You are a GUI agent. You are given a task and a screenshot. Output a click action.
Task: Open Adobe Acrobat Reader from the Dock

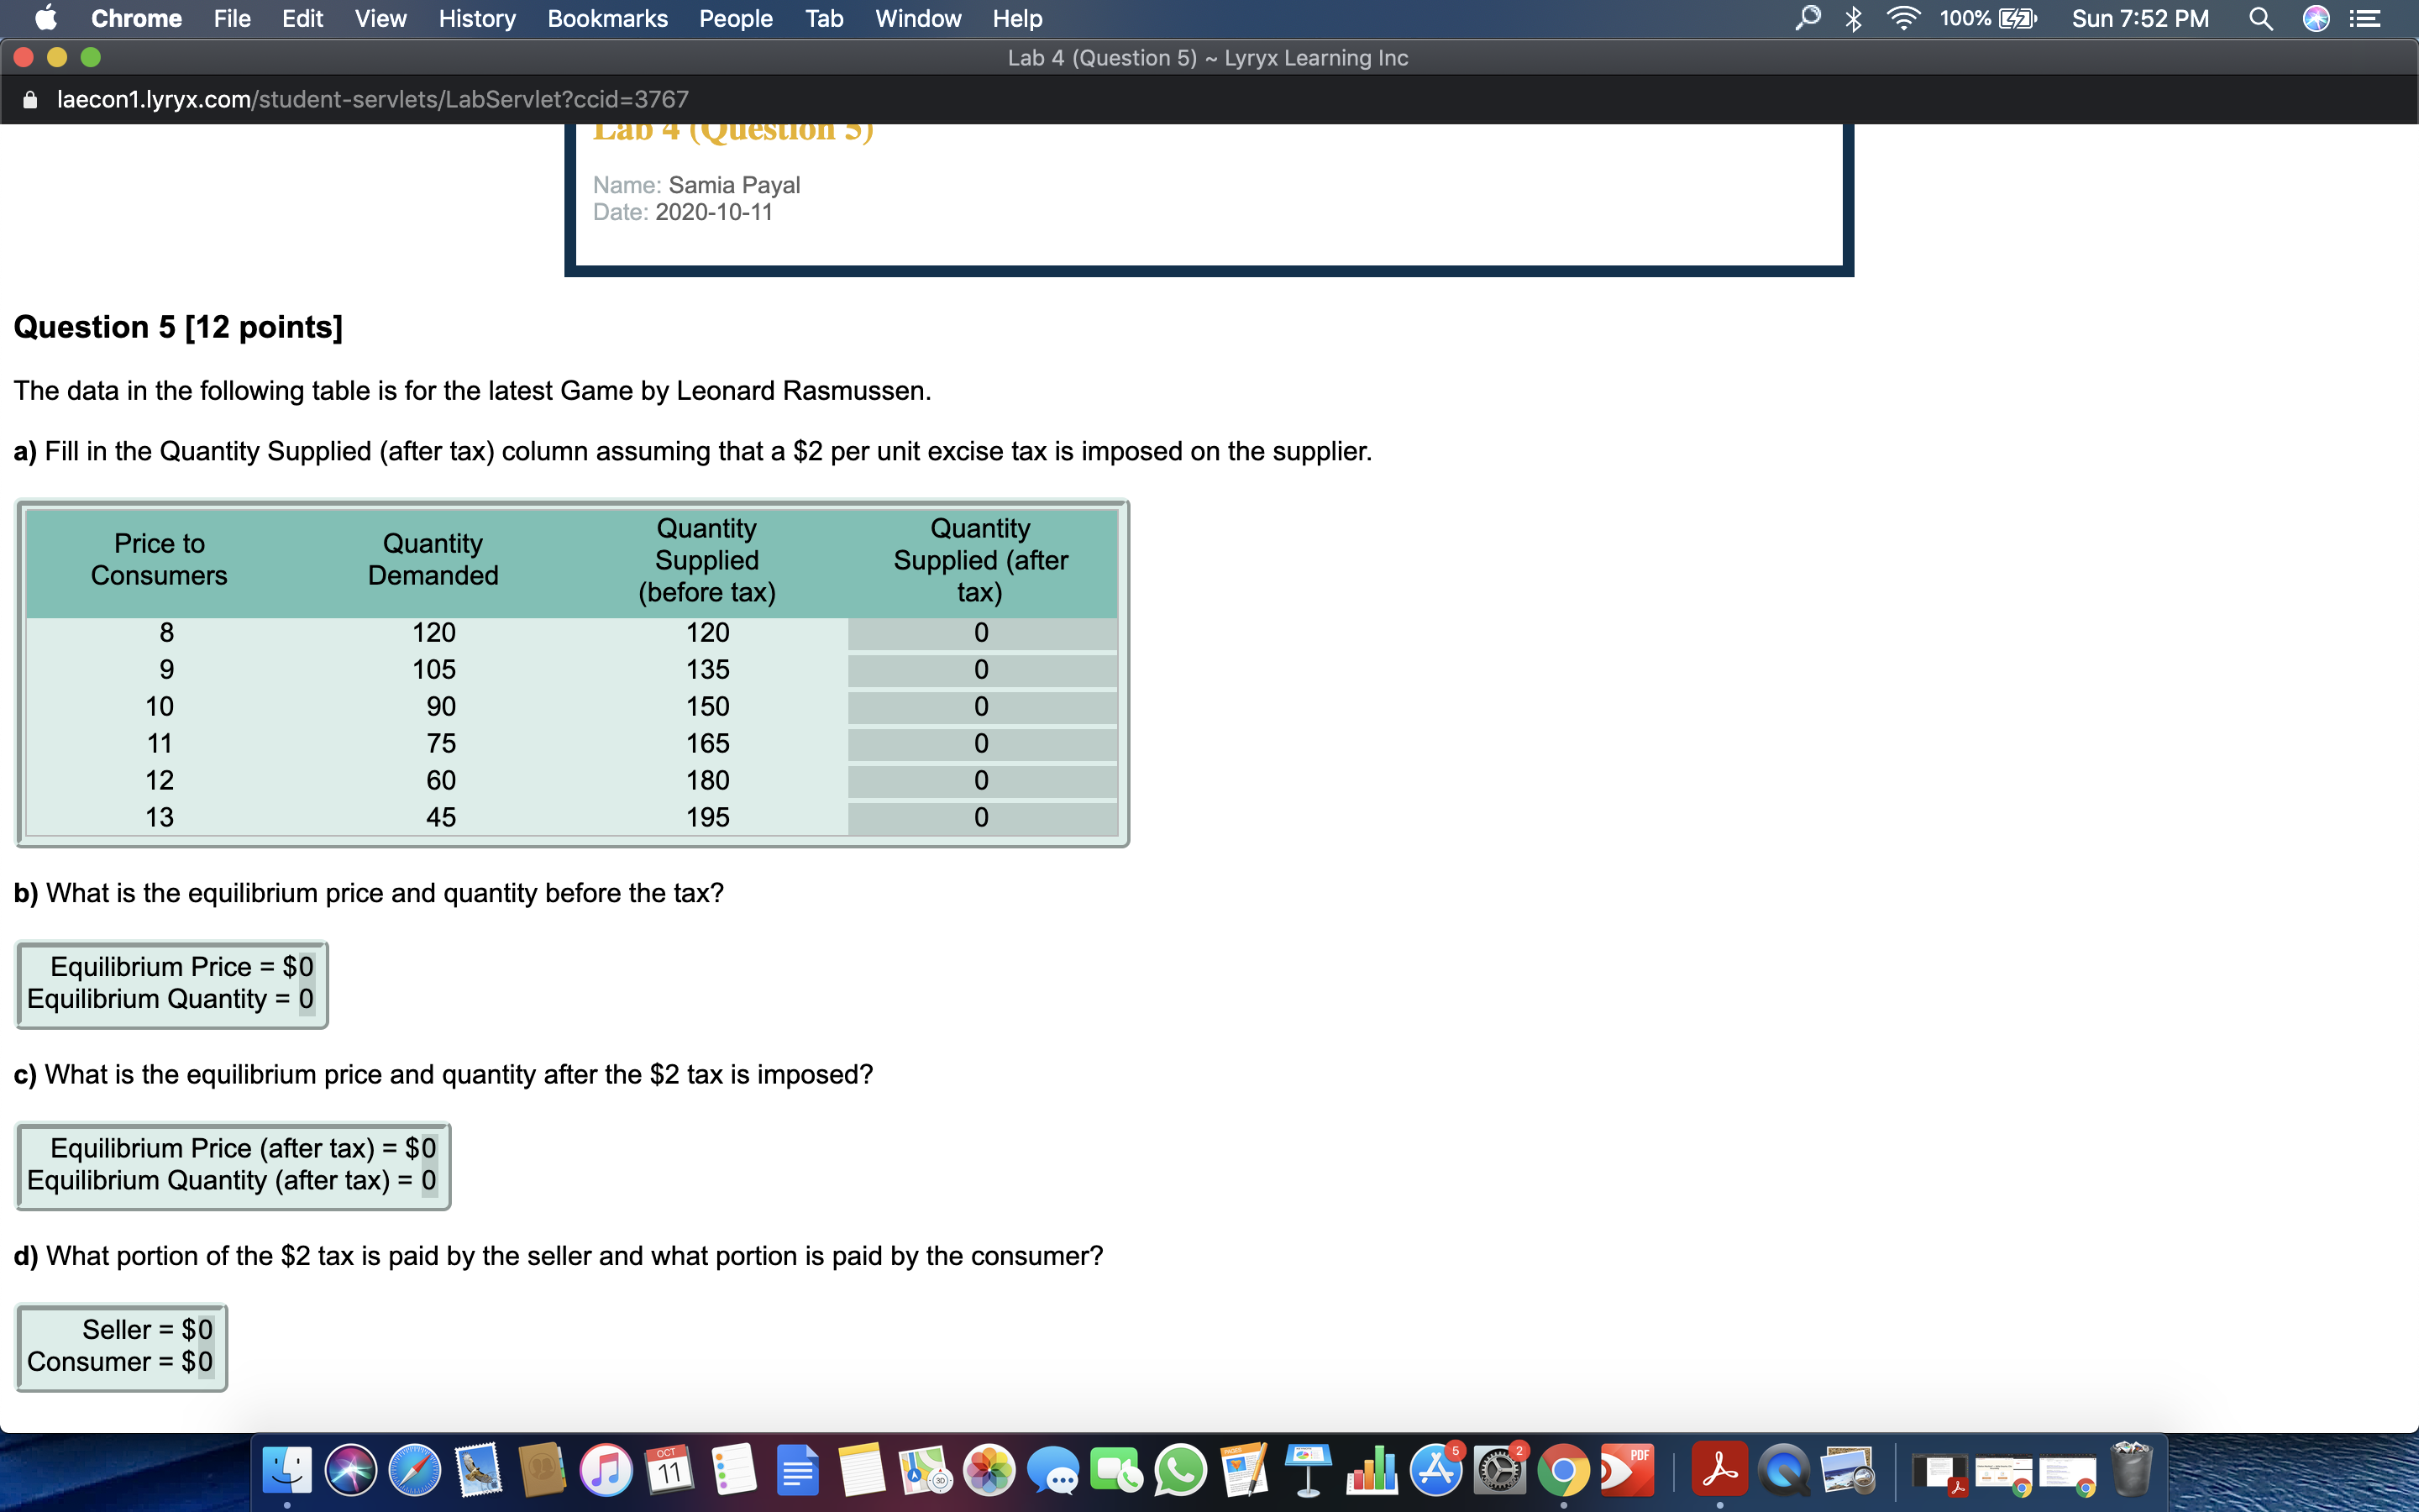pos(1720,1472)
